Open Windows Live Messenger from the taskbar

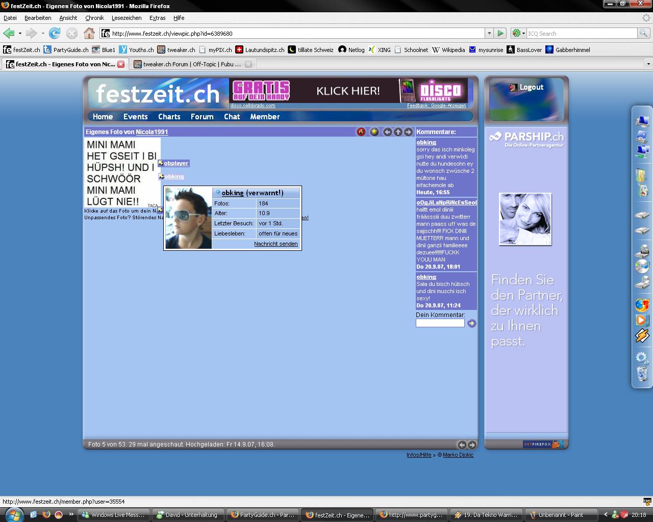point(113,515)
